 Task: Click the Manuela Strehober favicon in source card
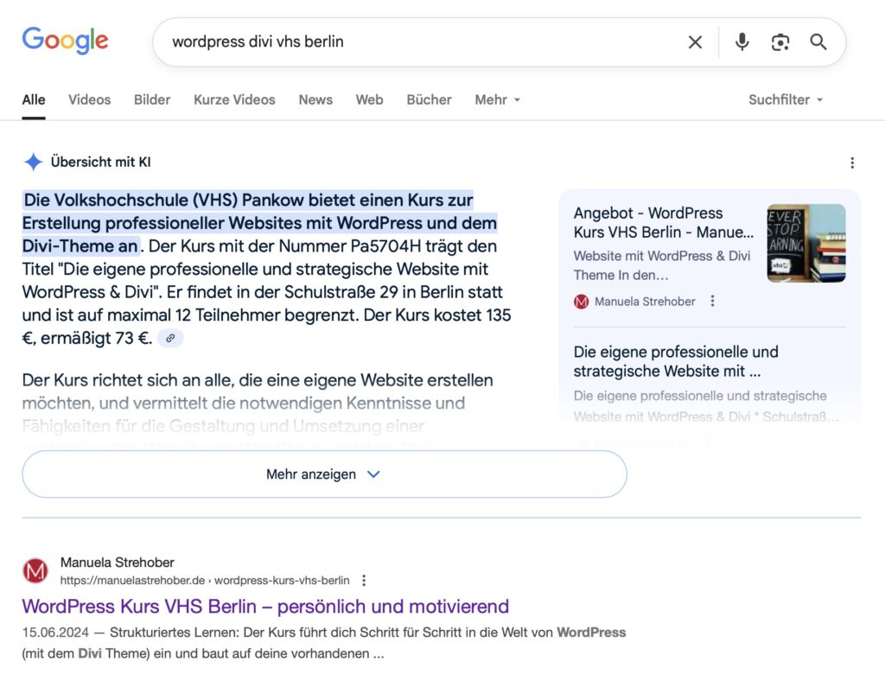tap(581, 302)
